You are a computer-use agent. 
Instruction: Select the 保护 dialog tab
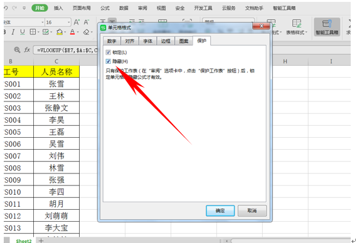click(x=202, y=41)
